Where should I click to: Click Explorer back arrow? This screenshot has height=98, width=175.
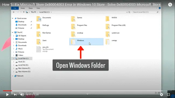pyautogui.click(x=14, y=12)
